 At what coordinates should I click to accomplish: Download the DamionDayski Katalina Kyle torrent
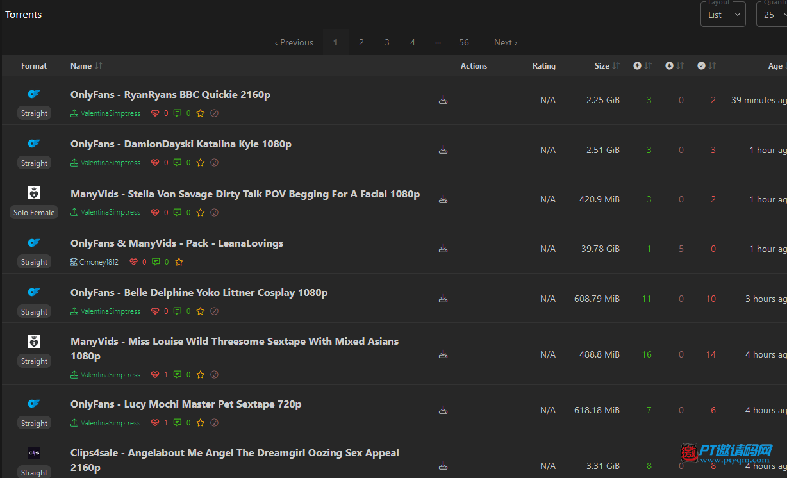pyautogui.click(x=443, y=150)
